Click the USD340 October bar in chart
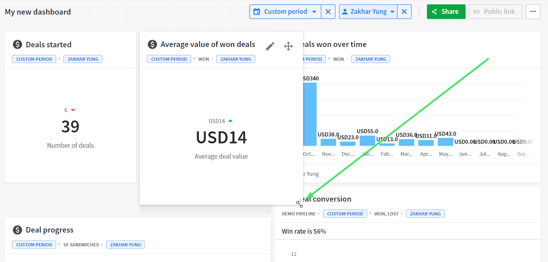Viewport: 548px width, 262px height. tap(310, 114)
